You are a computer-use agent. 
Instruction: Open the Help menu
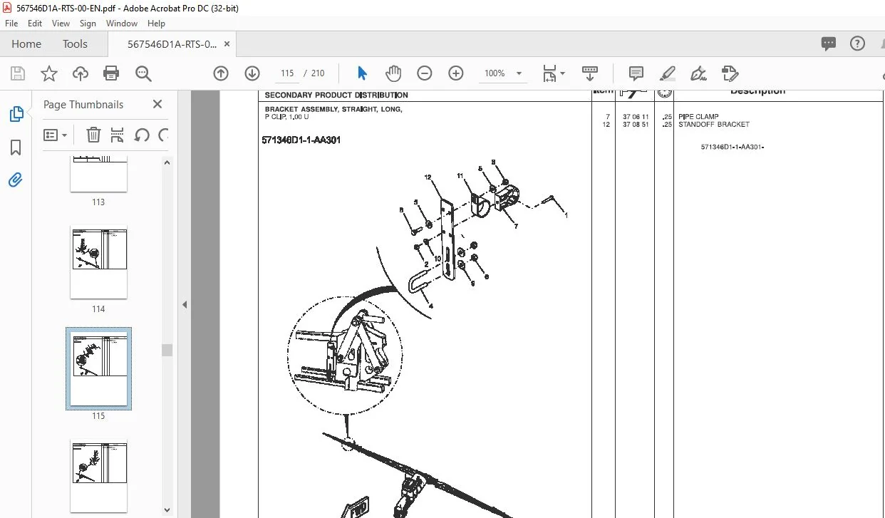point(156,24)
